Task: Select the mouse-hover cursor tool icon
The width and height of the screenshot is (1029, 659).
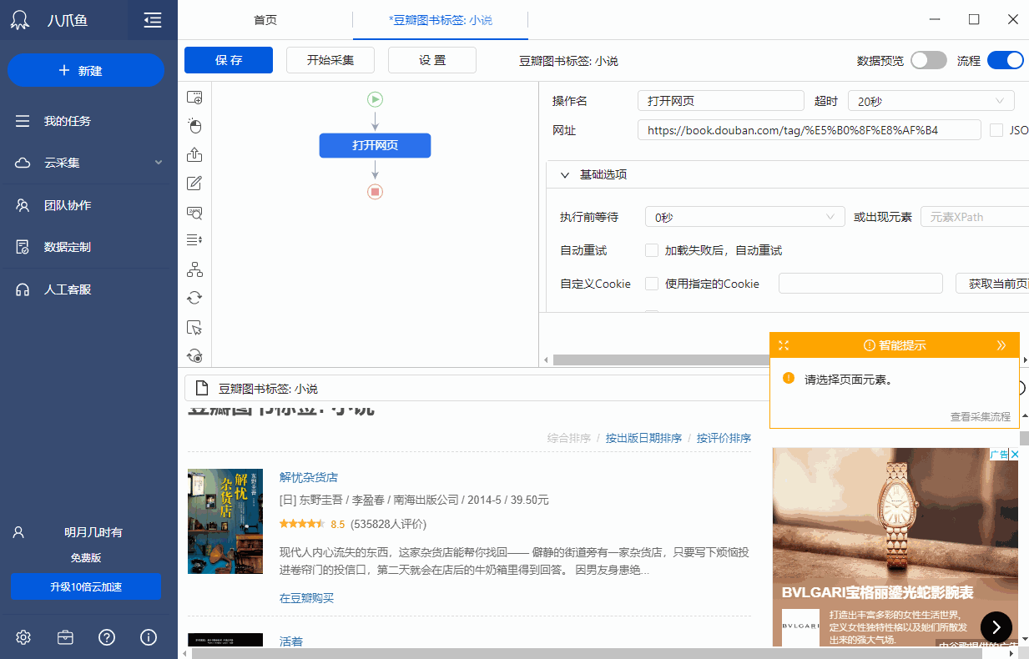Action: pyautogui.click(x=194, y=327)
